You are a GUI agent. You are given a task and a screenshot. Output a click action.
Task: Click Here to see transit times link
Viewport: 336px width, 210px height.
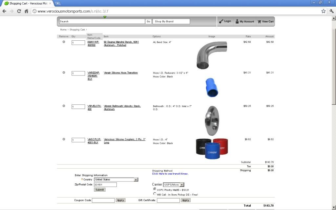[170, 174]
